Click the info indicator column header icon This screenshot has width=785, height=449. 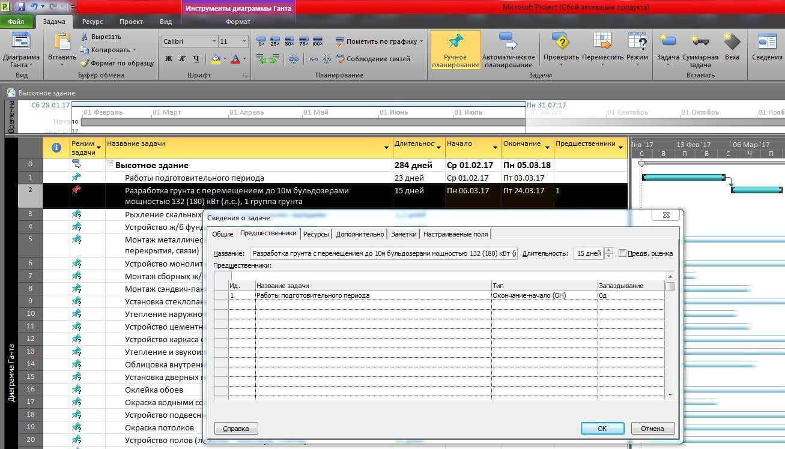(x=56, y=148)
